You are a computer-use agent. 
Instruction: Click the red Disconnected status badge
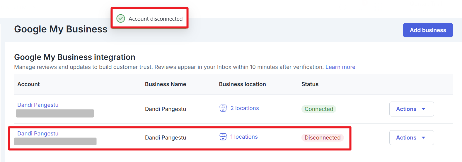322,137
